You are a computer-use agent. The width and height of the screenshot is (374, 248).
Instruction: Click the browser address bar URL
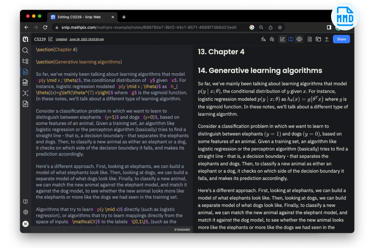(x=148, y=27)
